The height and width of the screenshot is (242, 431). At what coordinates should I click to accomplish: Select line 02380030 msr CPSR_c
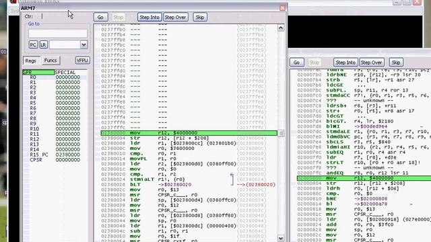pos(189,195)
